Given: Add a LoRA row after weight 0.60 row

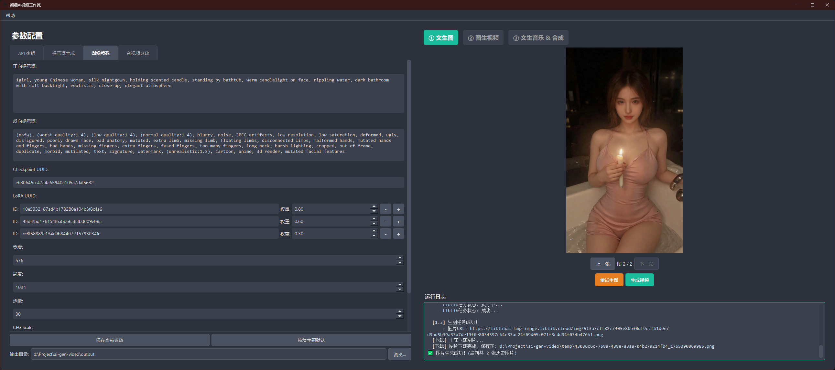Looking at the screenshot, I should pos(398,222).
